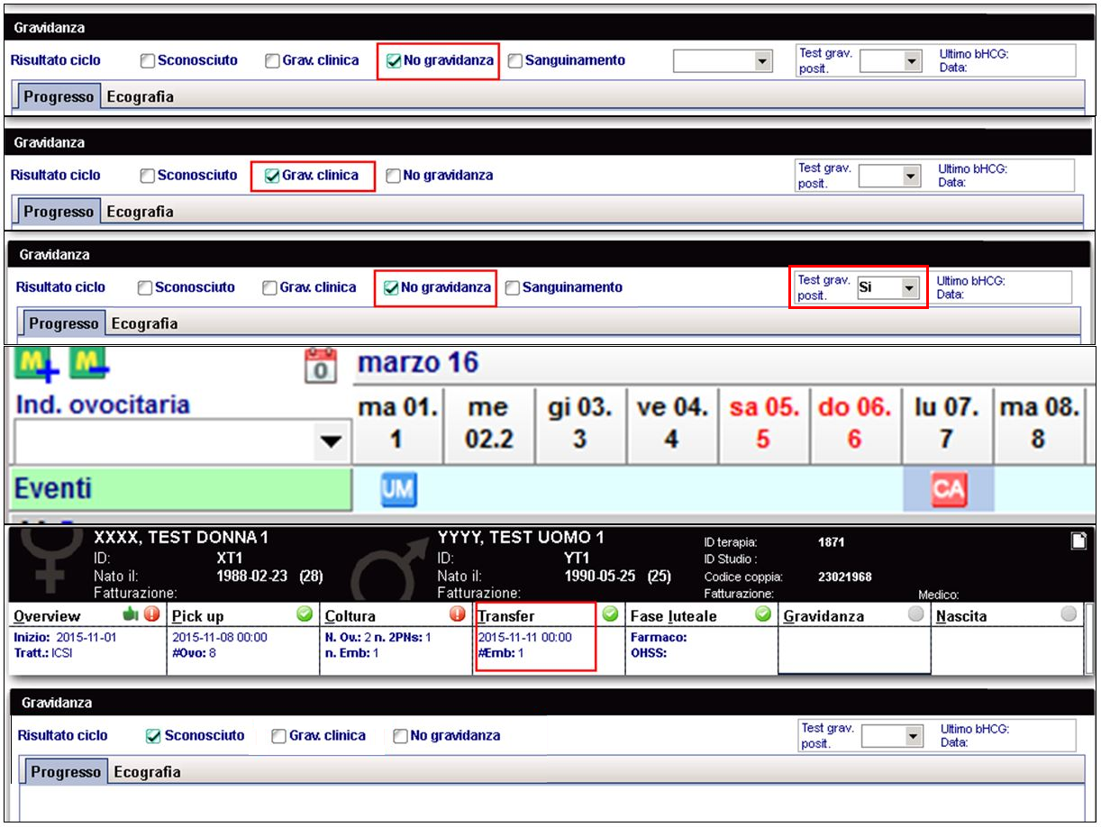
Task: Select Progresso tab in the panel with Sconosciuto ticked
Action: pos(66,772)
